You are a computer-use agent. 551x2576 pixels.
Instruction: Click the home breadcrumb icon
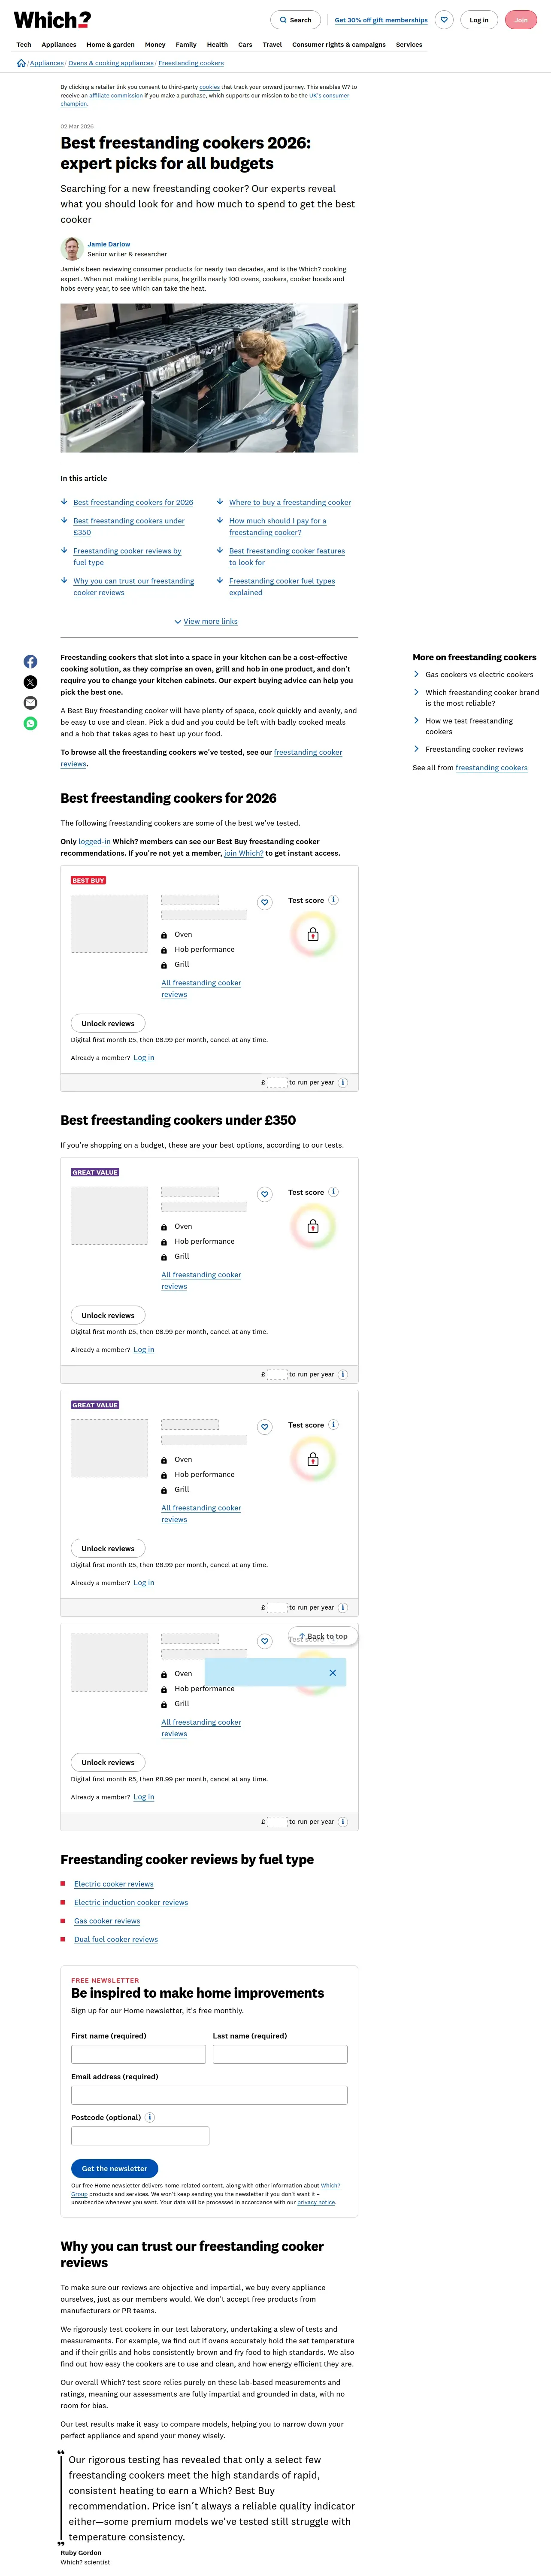click(x=21, y=63)
